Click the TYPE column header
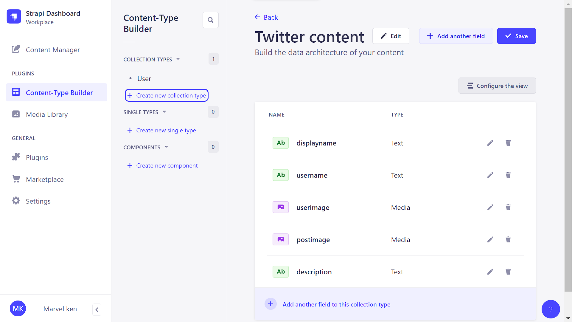Image resolution: width=572 pixels, height=322 pixels. click(x=397, y=115)
